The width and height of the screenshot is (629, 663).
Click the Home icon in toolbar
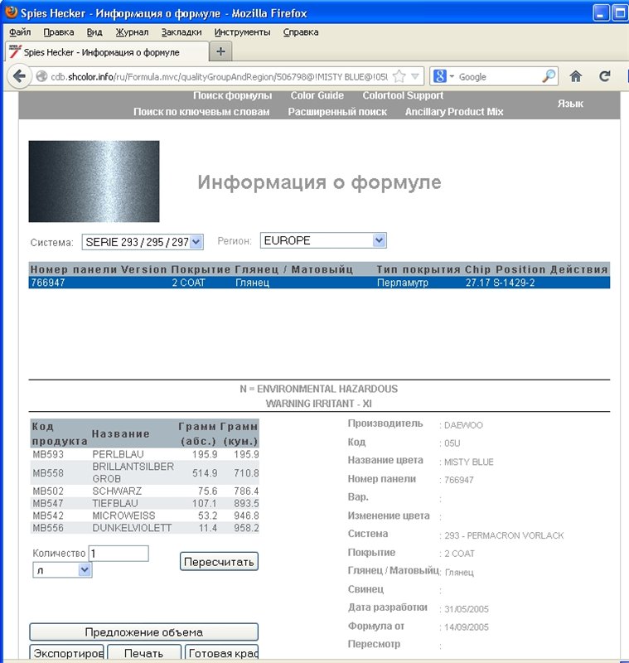click(576, 76)
